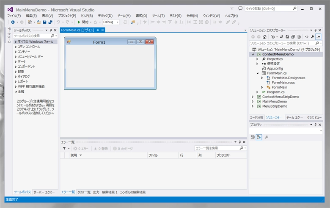The width and height of the screenshot is (330, 208).
Task: Click the Align Tops layout icon
Action: (x=170, y=22)
